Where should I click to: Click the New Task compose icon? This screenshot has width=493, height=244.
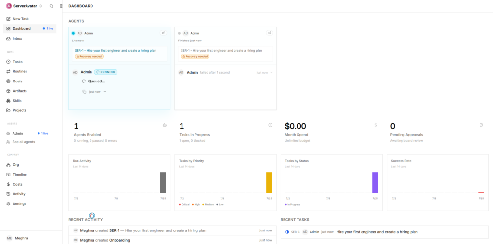pos(9,19)
